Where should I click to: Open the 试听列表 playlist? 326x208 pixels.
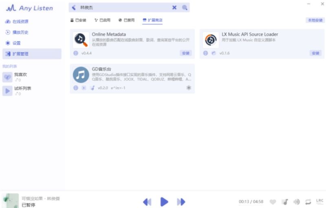[32, 91]
